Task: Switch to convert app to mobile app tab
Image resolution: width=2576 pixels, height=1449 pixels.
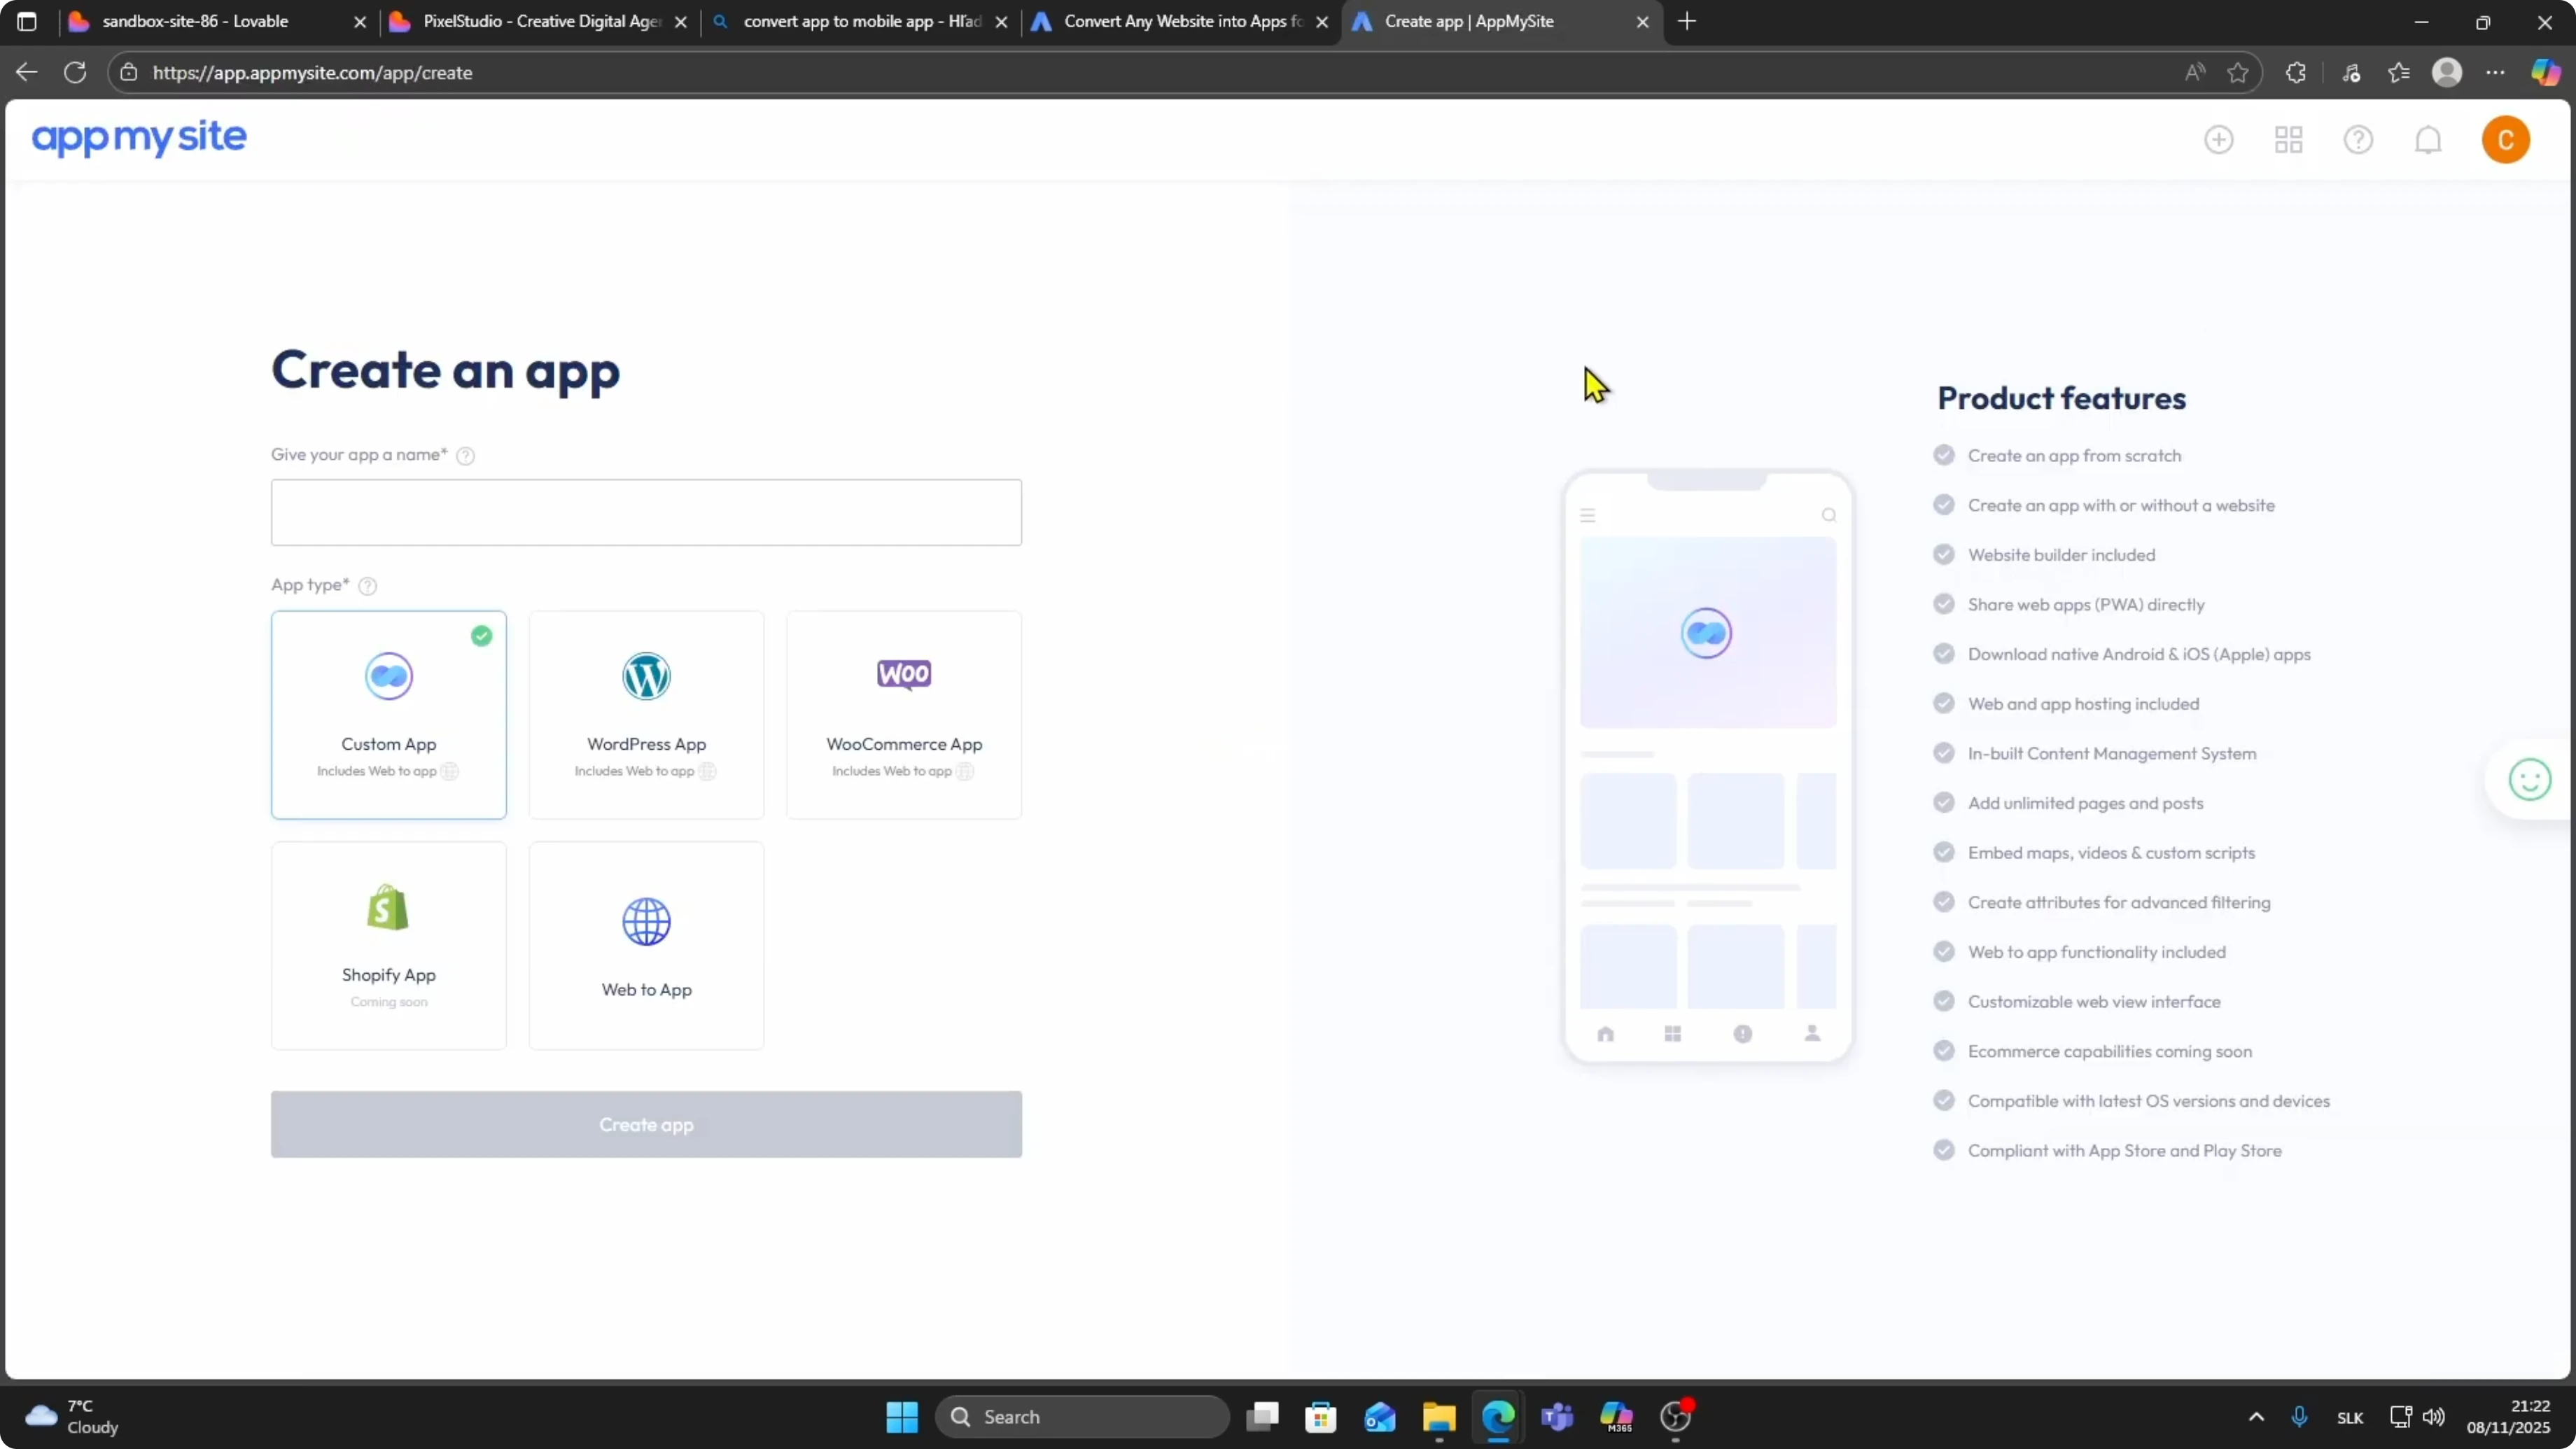Action: click(x=860, y=21)
